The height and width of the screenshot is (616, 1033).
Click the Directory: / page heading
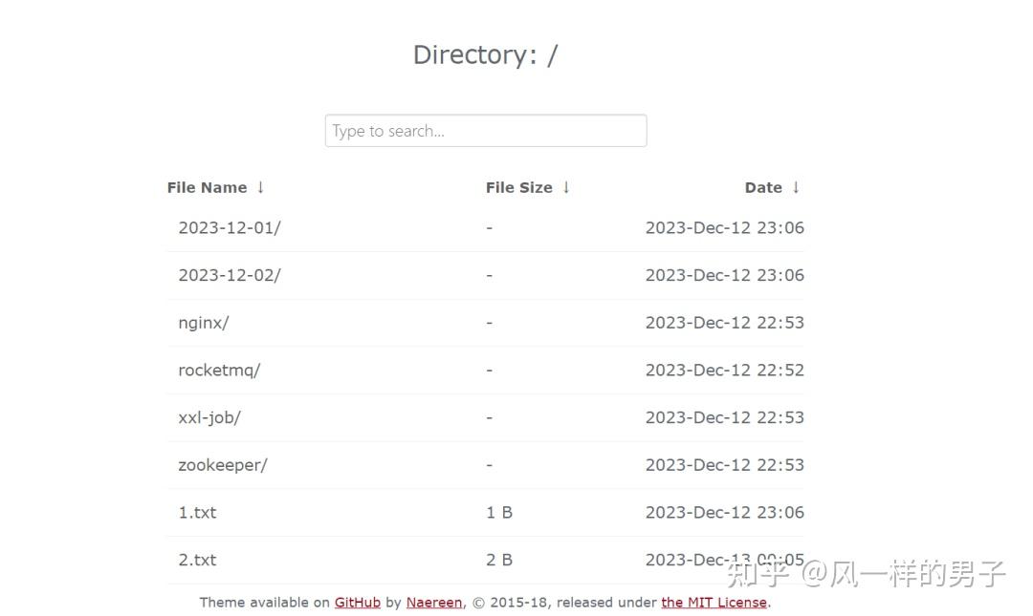tap(485, 54)
